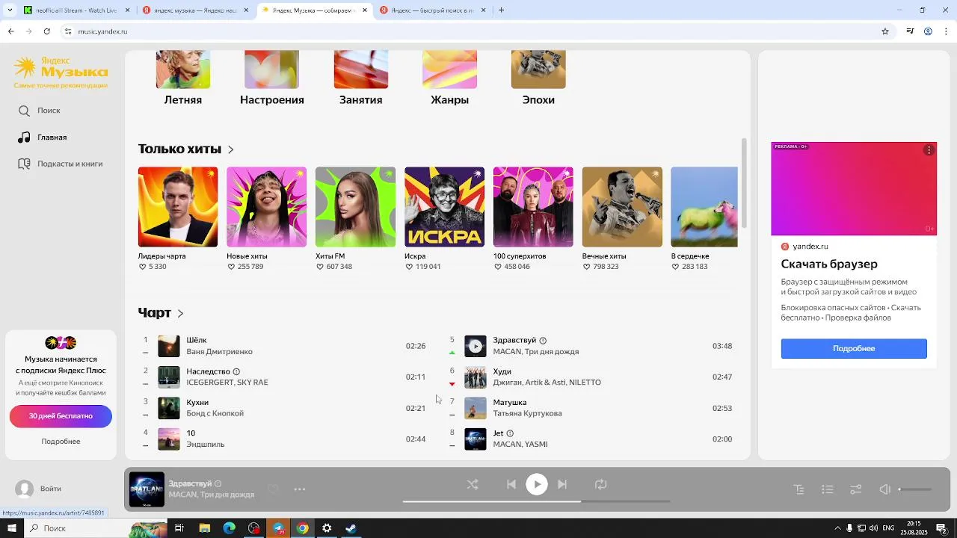
Task: Click Войти to sign in
Action: [51, 489]
